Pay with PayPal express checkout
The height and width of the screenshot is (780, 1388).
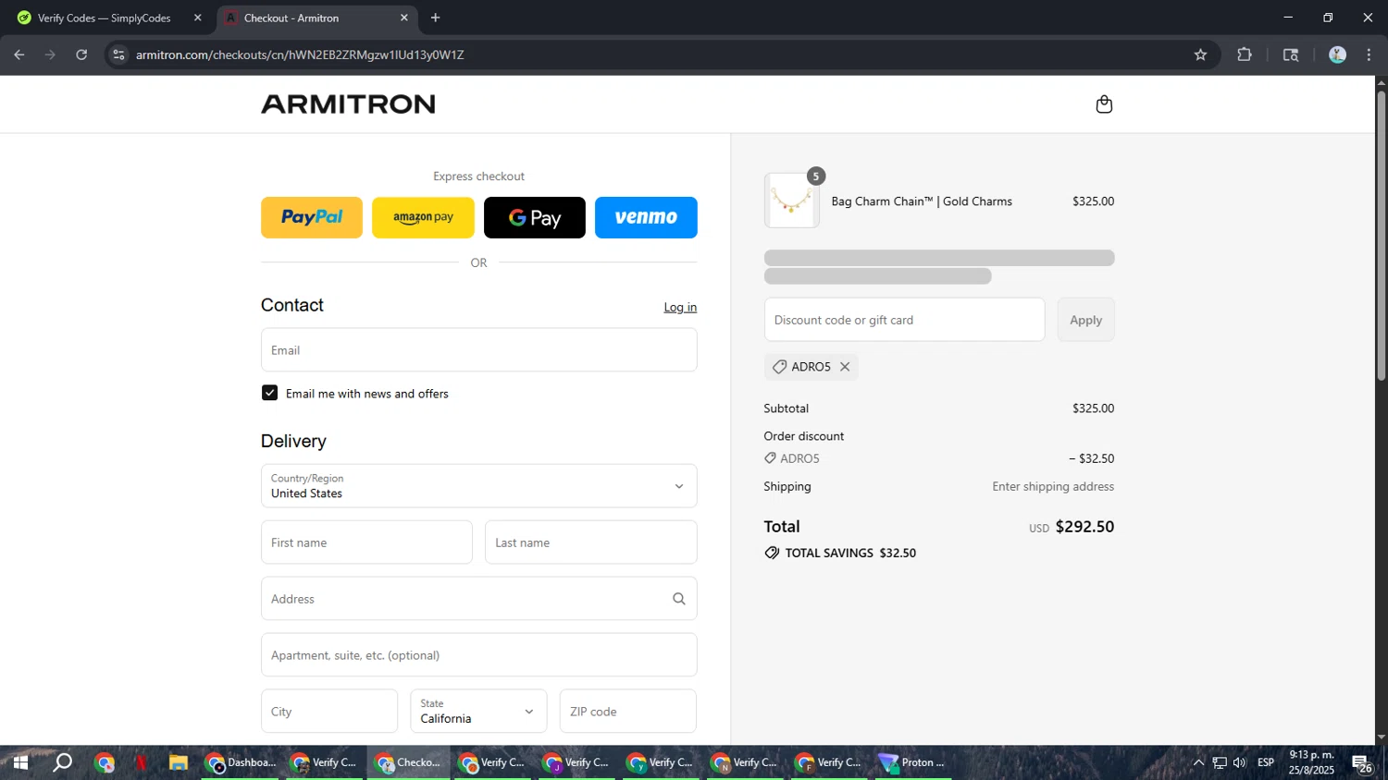tap(312, 217)
